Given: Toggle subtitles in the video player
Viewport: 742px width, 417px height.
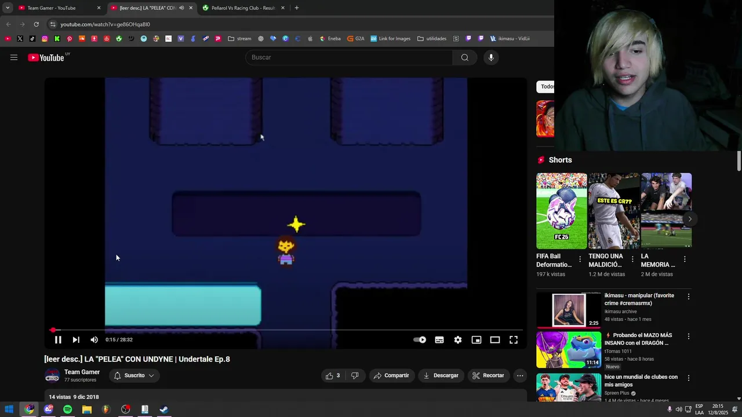Looking at the screenshot, I should coord(439,340).
